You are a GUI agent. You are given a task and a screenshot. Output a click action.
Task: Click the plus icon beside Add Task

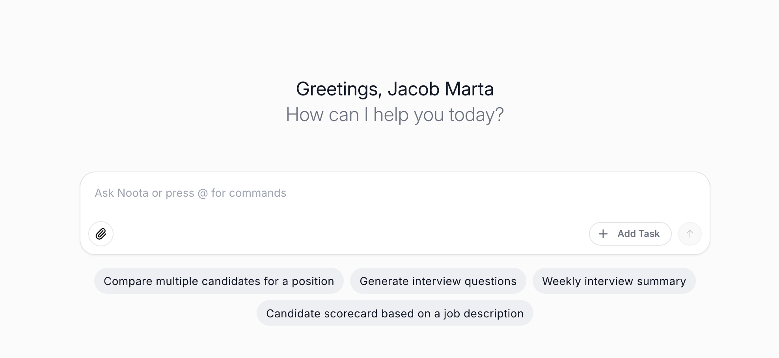pyautogui.click(x=603, y=234)
